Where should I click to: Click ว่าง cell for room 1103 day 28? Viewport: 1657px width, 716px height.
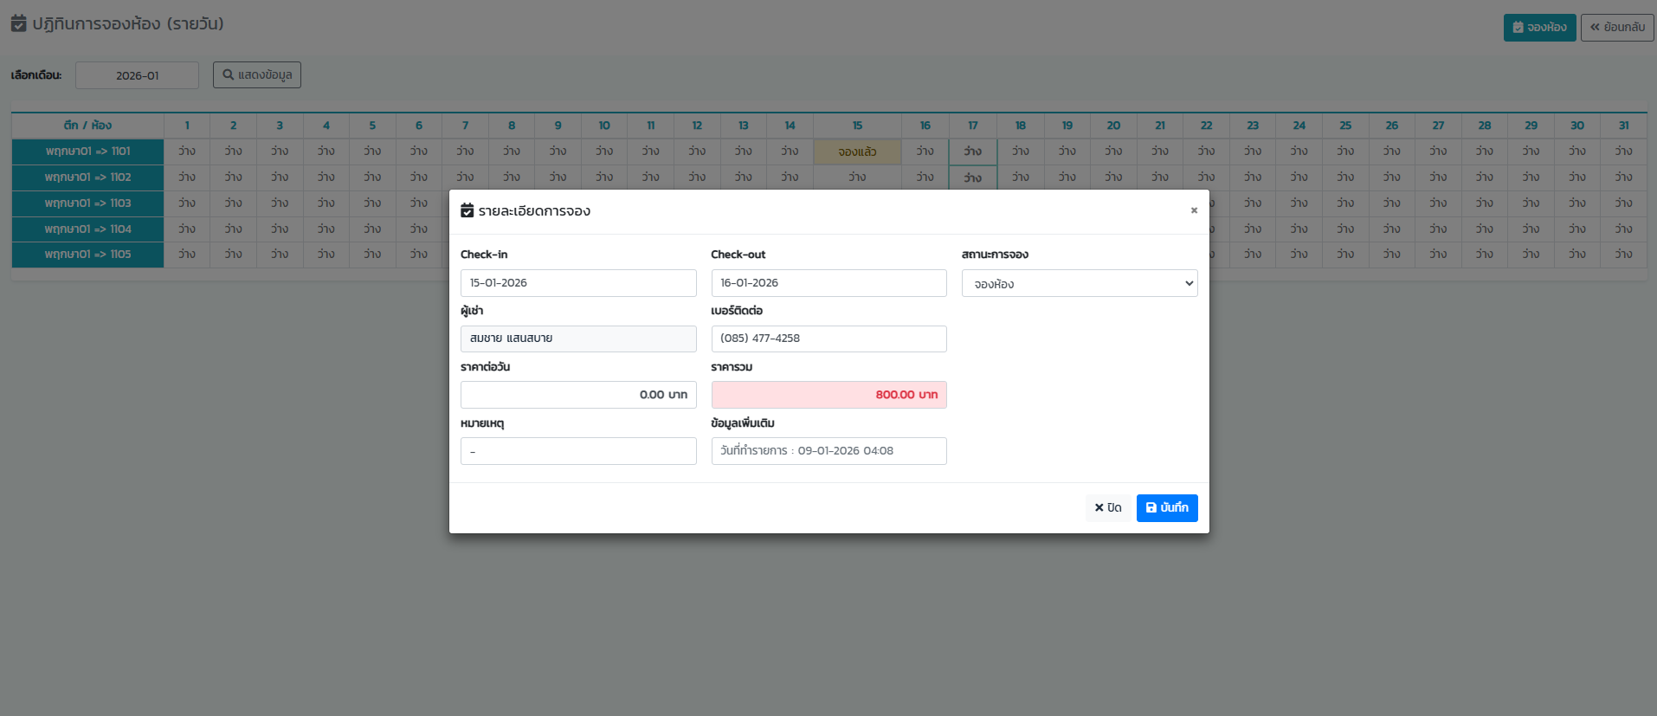click(1485, 203)
